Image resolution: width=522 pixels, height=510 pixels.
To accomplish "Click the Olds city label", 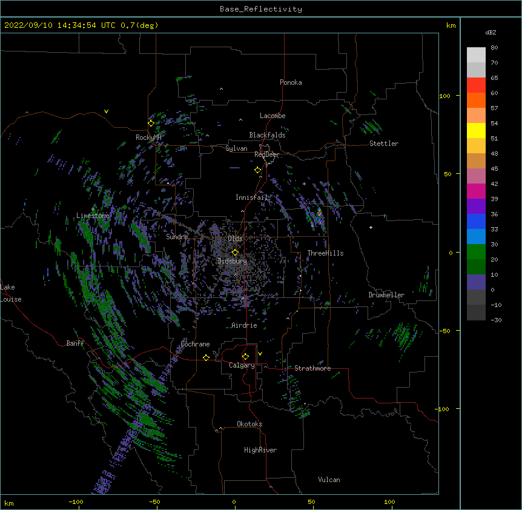I will tap(235, 239).
